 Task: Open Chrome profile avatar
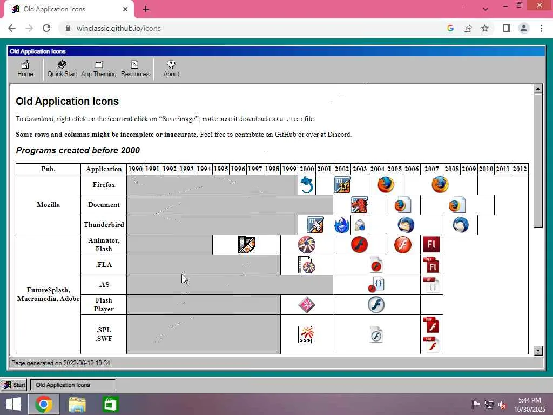coord(524,28)
